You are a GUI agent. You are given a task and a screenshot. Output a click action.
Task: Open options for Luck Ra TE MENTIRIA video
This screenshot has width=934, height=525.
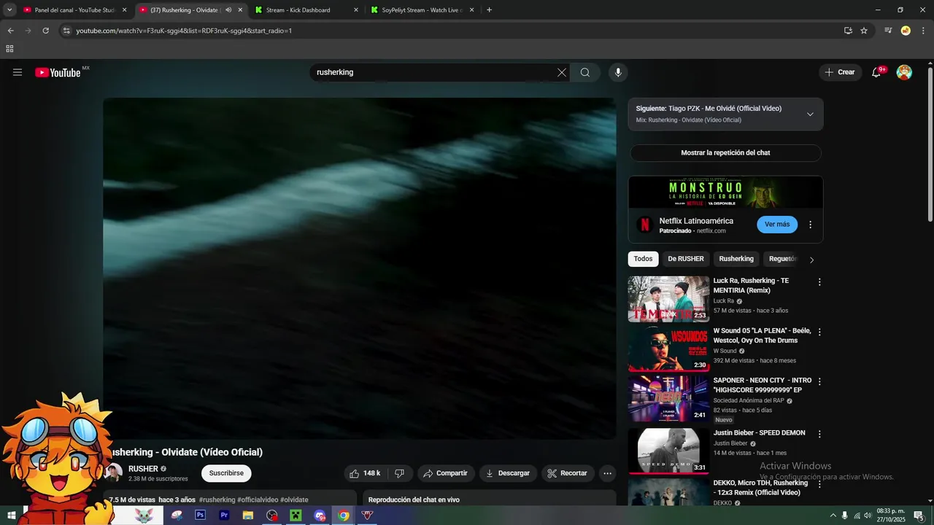click(819, 282)
